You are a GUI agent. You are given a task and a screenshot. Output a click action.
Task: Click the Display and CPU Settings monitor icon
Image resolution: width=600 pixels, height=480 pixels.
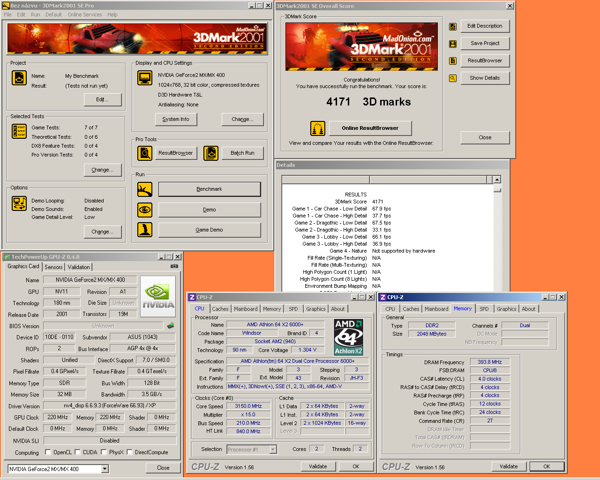[145, 78]
